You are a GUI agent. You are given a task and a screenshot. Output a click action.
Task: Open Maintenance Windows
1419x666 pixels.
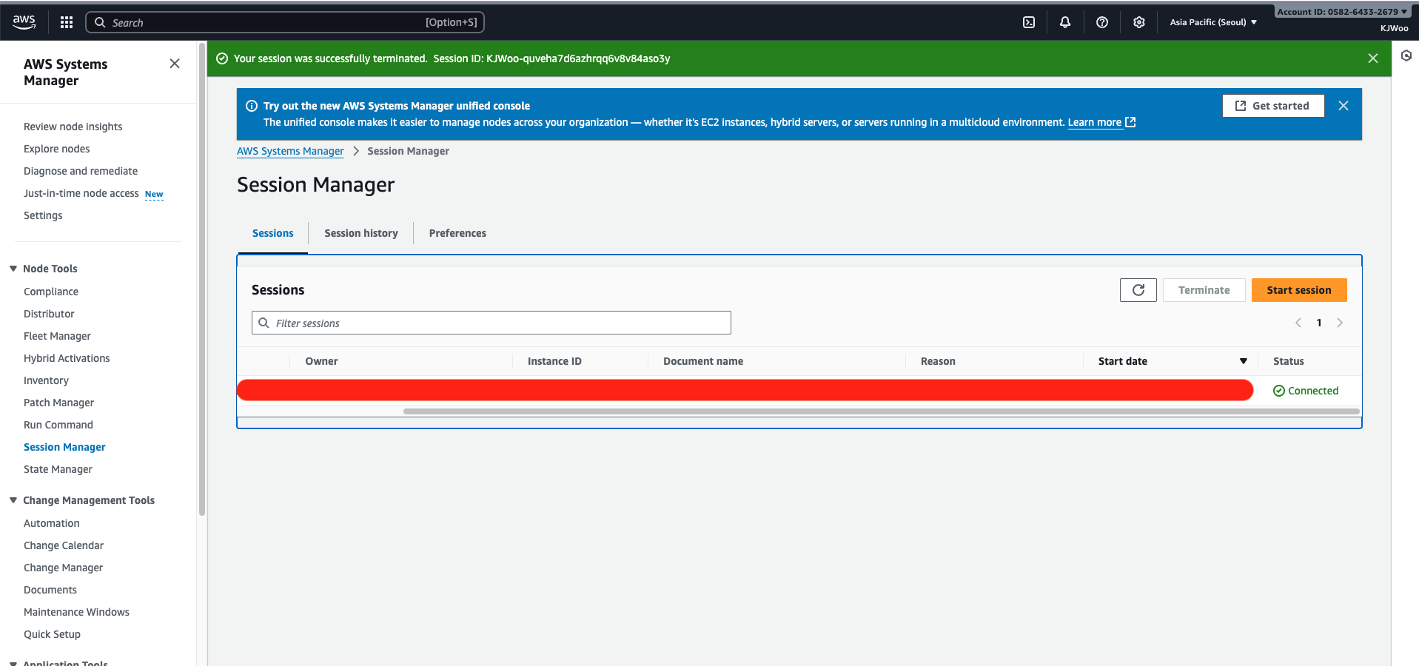76,612
